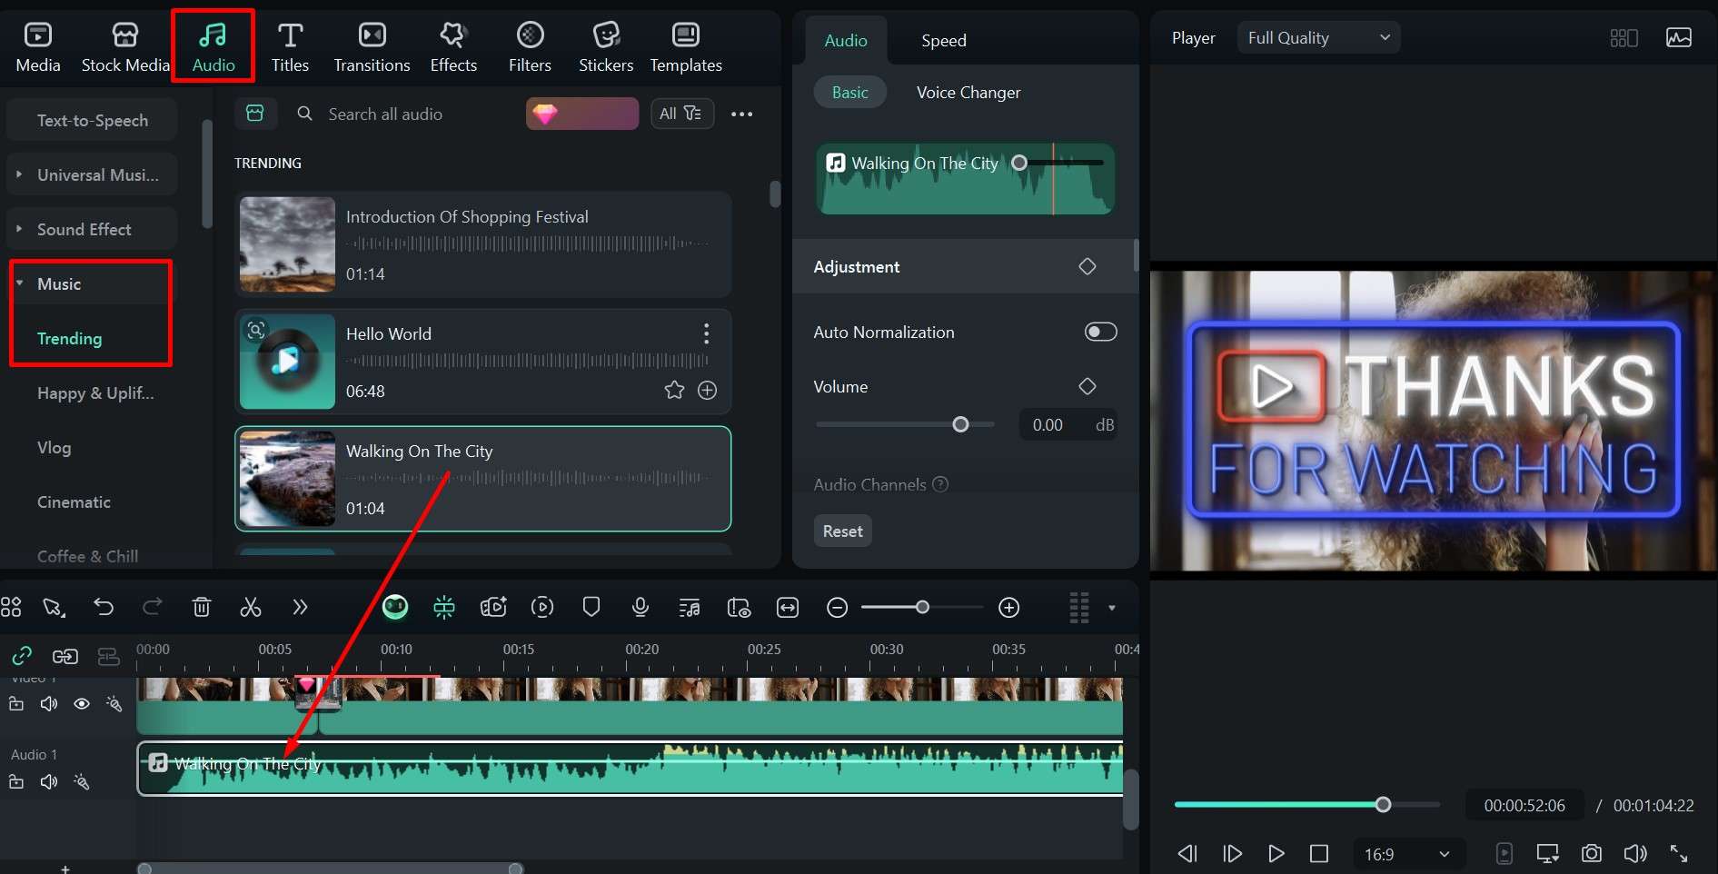Click the Search all audio field
This screenshot has height=874, width=1718.
404,114
